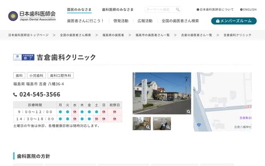Viewport: 265px width, 166px height.
Task: Open 啓発活動 menu item
Action: 121,21
